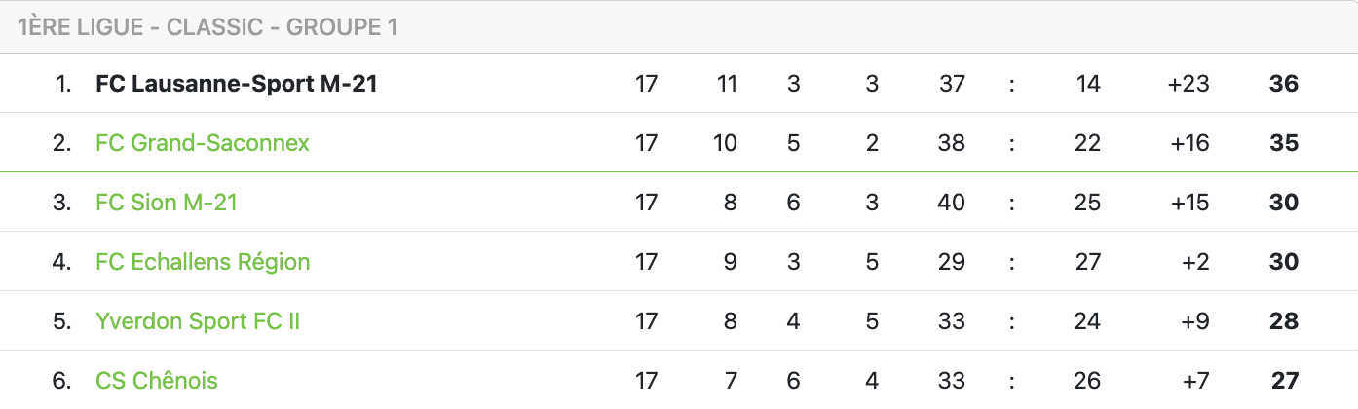
Task: Click FC Echallens Région's 9 wins value
Action: pos(731,262)
